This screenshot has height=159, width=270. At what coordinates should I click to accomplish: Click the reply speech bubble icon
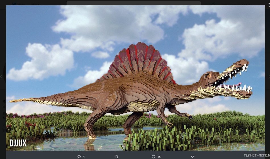click(79, 156)
